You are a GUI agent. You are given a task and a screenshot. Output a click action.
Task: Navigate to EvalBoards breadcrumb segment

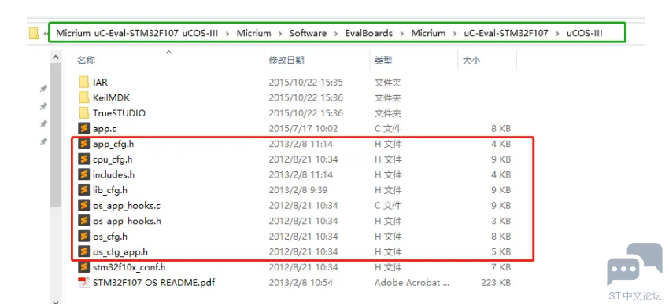pos(369,33)
